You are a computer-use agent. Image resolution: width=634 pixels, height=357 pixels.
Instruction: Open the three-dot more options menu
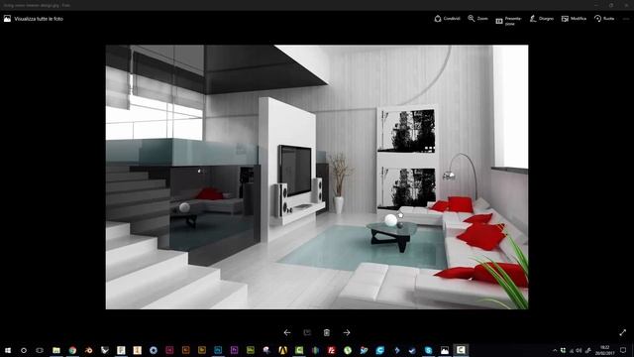tap(626, 19)
